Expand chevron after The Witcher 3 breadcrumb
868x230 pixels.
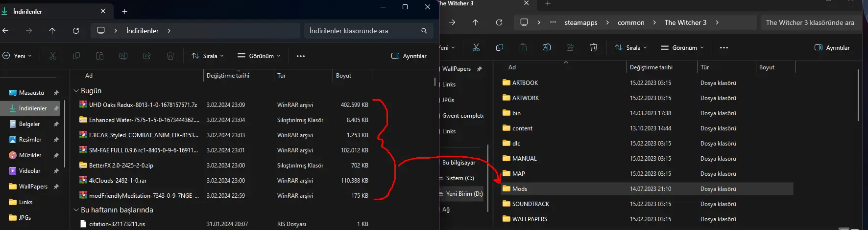coord(717,22)
